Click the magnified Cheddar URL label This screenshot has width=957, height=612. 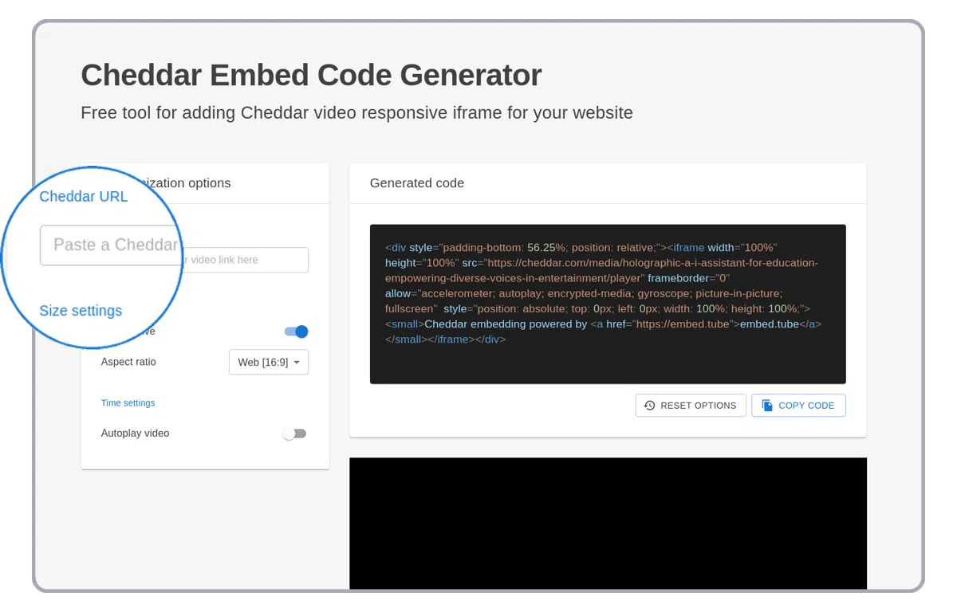pyautogui.click(x=84, y=197)
